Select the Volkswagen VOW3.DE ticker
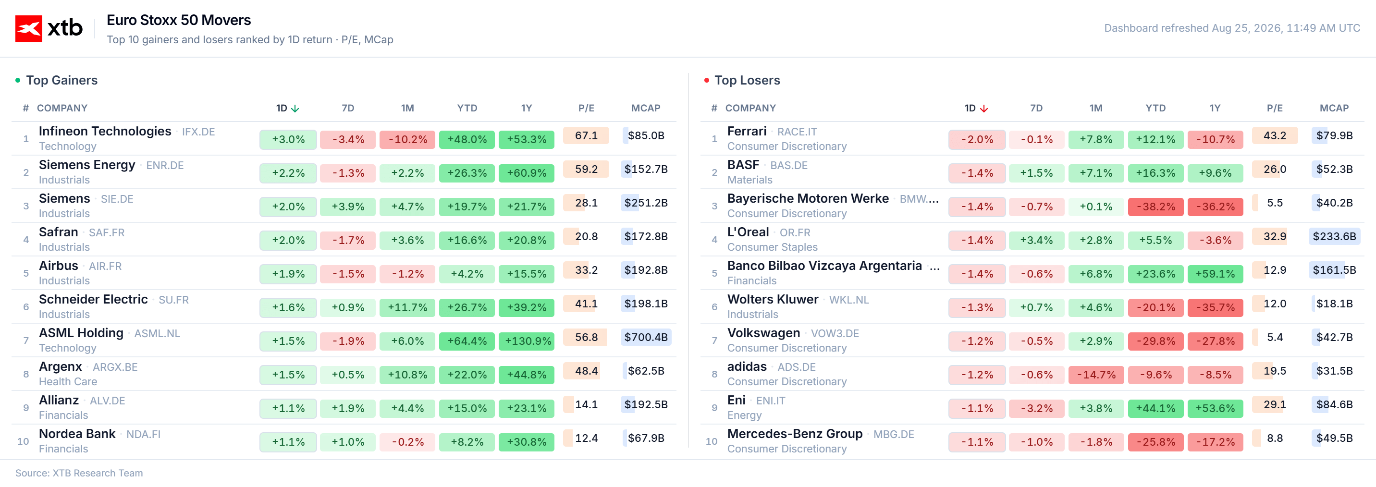This screenshot has height=487, width=1376. [835, 333]
